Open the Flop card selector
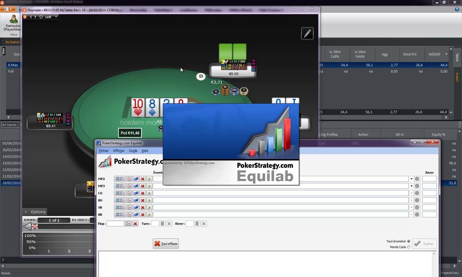Viewport: 462px width, 277px height. coord(128,224)
